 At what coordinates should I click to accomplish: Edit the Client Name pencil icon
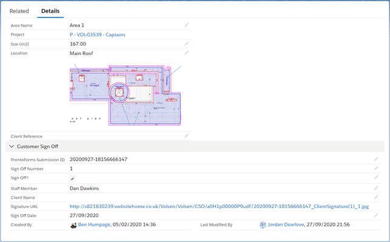(376, 197)
